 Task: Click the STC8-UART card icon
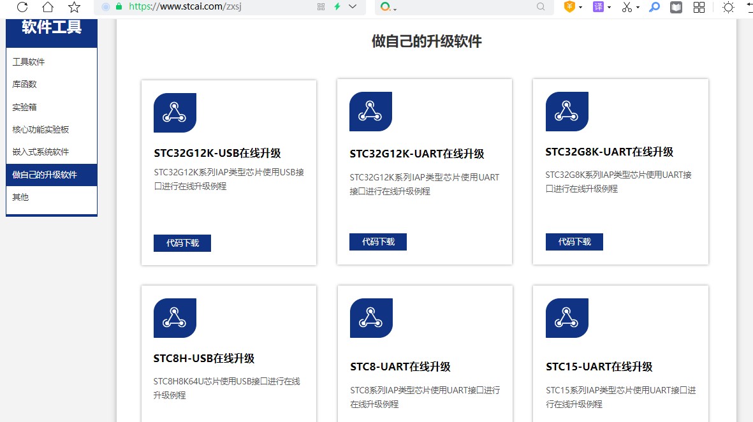[x=371, y=318]
